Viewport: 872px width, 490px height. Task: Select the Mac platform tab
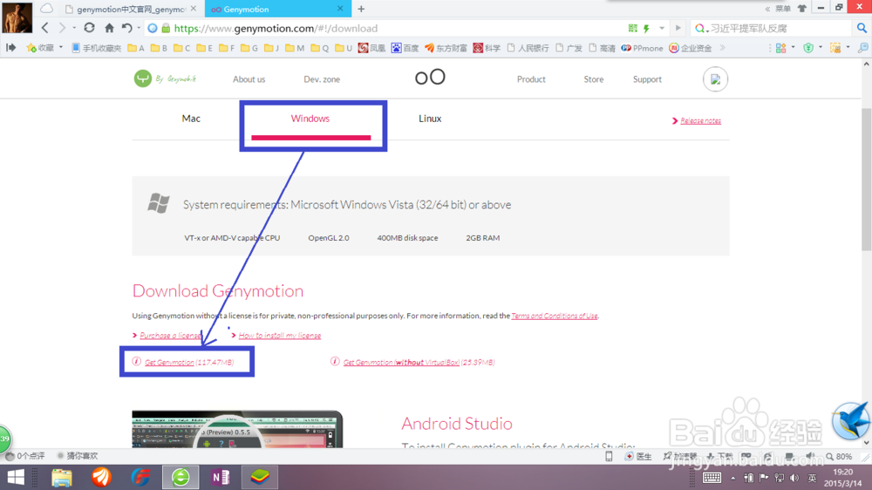(191, 119)
